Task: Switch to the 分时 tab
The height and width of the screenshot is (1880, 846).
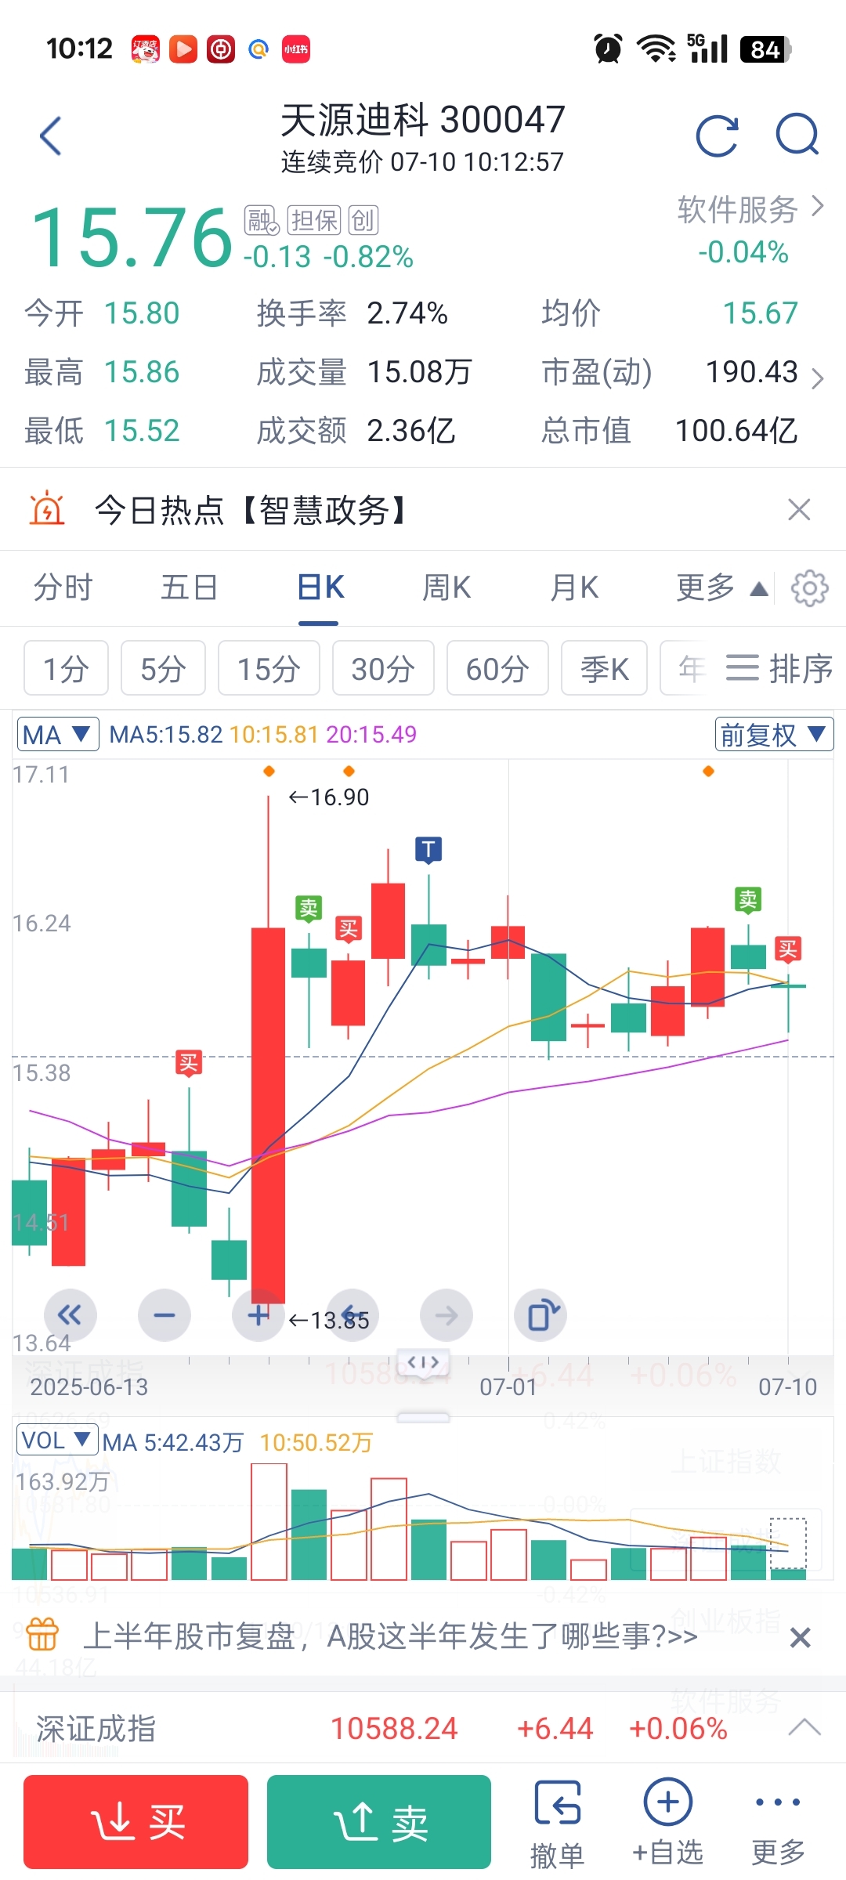Action: 63,587
